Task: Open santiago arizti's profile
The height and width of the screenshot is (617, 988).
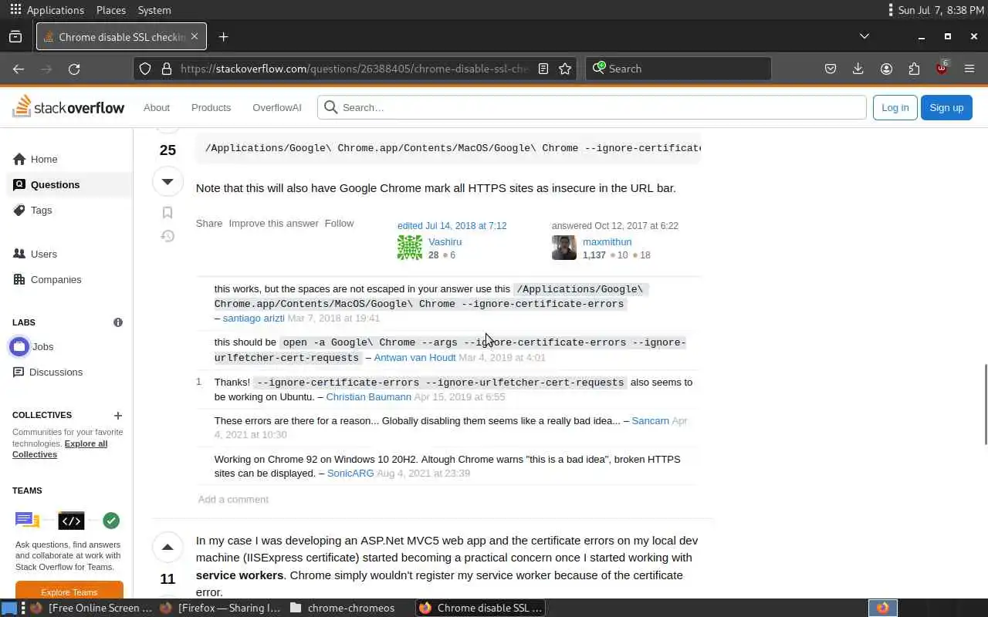Action: (x=253, y=318)
